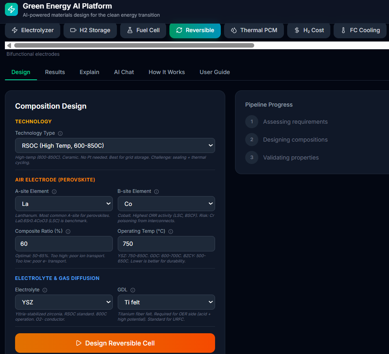Select the Electrolyzer module button
This screenshot has width=389, height=354.
click(x=33, y=30)
